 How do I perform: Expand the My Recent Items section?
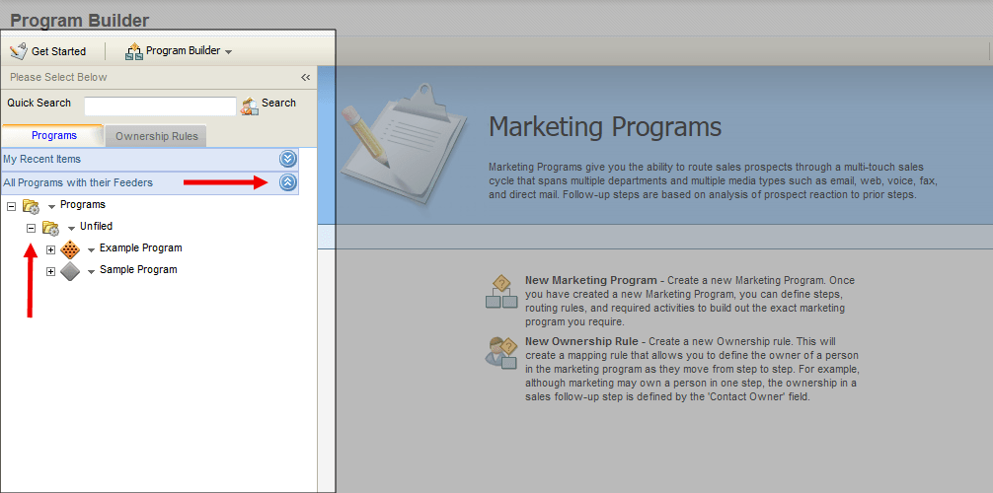(287, 159)
